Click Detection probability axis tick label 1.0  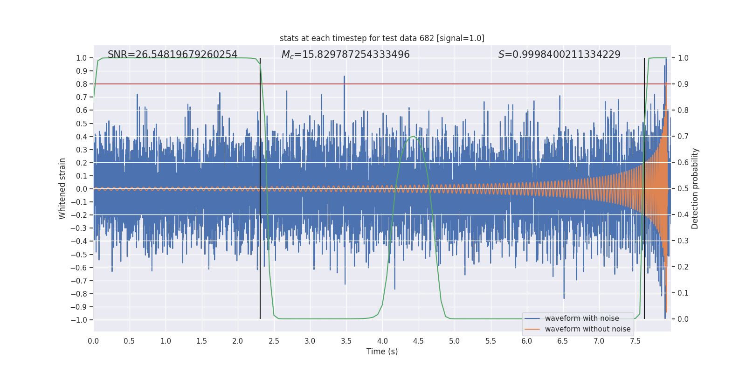point(683,58)
